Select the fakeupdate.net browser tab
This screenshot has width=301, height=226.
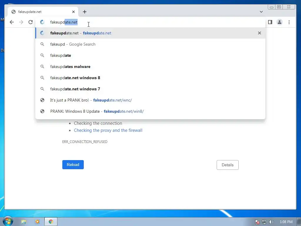(x=43, y=12)
